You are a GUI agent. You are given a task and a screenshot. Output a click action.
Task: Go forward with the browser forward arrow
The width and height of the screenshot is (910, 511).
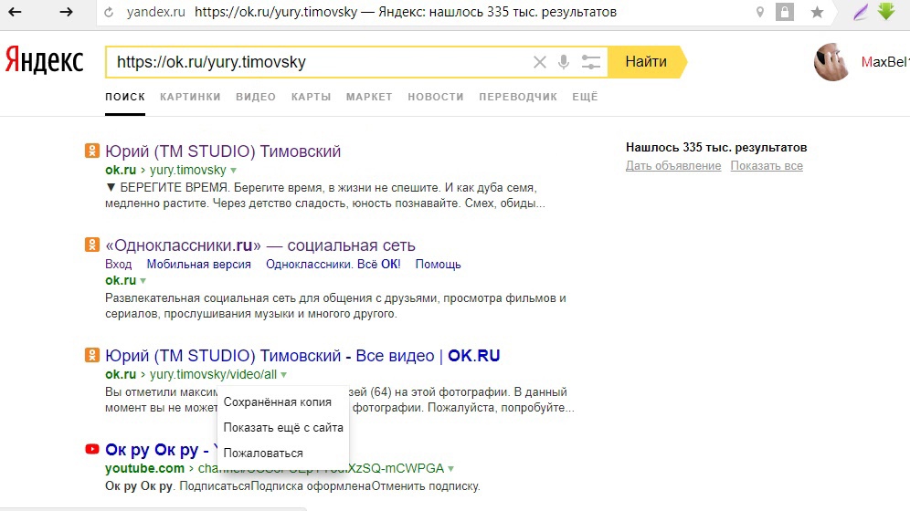66,12
